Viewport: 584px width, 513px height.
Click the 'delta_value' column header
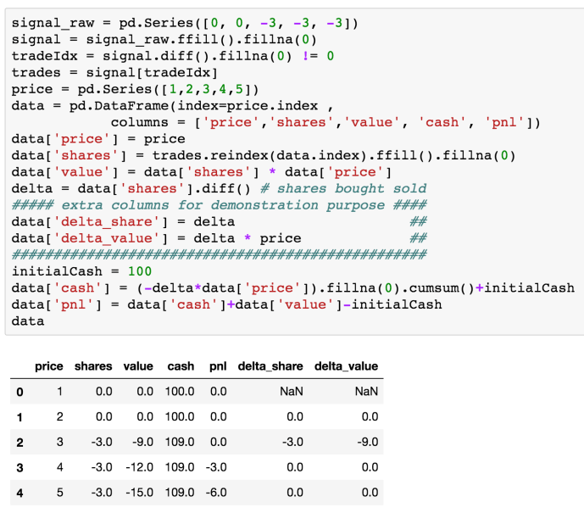(346, 366)
